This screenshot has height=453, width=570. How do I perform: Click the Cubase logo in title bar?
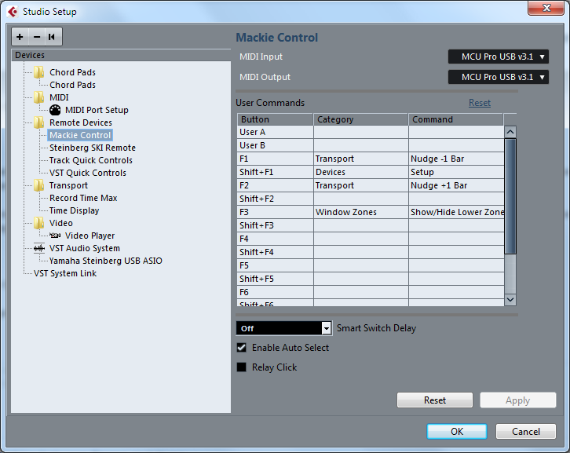pyautogui.click(x=13, y=12)
